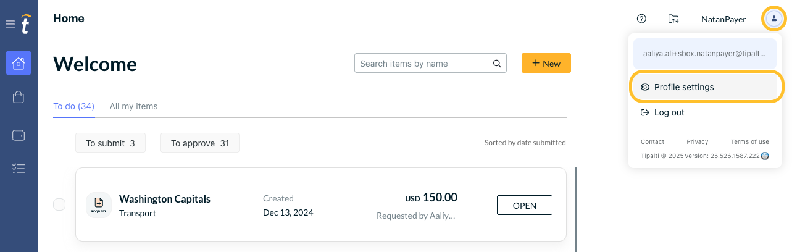
Task: Select the Washington Capitals item checkbox
Action: (x=59, y=204)
